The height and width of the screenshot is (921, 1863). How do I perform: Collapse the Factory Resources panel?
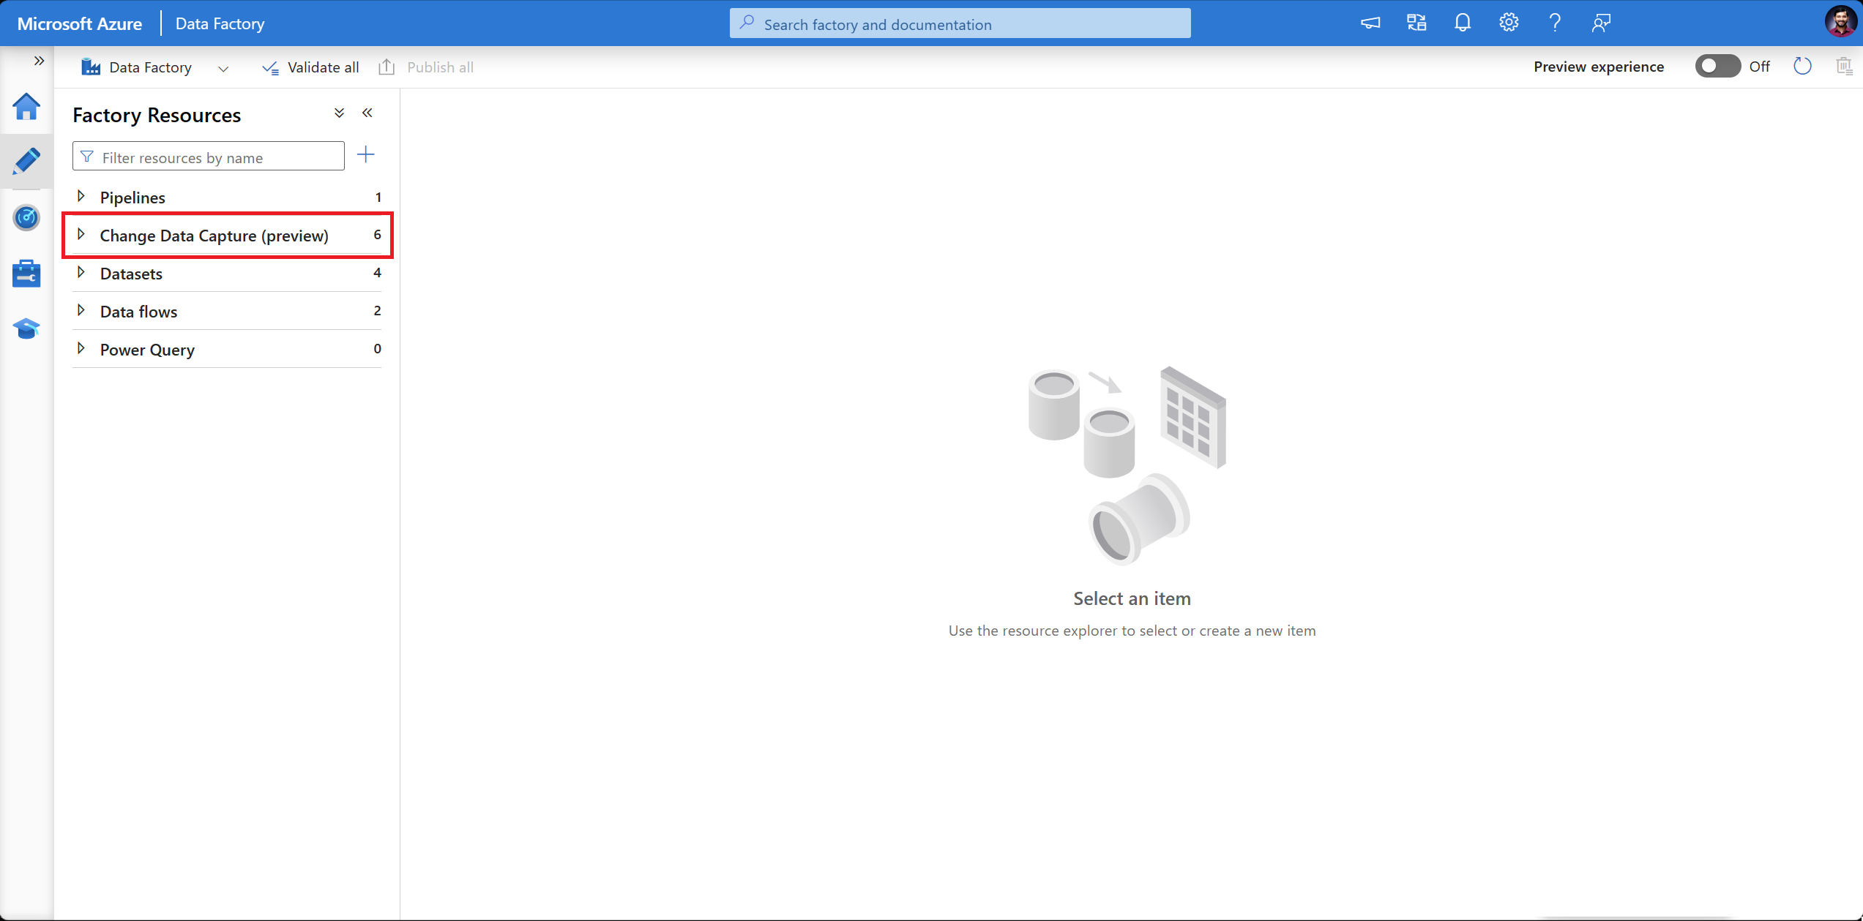point(367,113)
